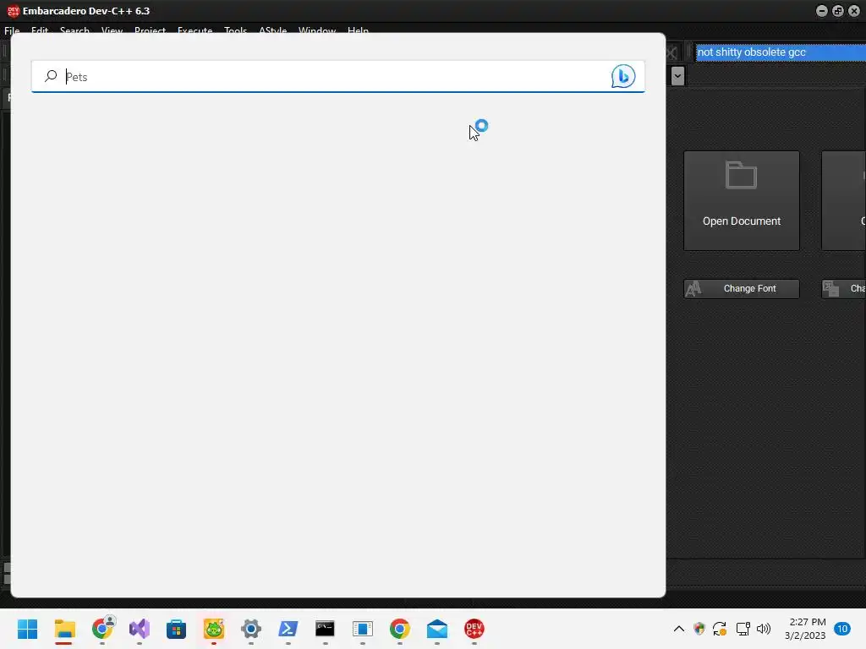Open Windows Security tray icon
The image size is (866, 649).
pos(699,629)
